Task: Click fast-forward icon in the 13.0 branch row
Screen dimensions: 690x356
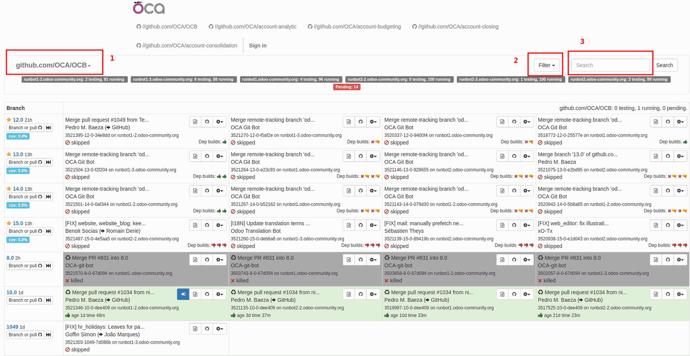Action: [x=48, y=162]
